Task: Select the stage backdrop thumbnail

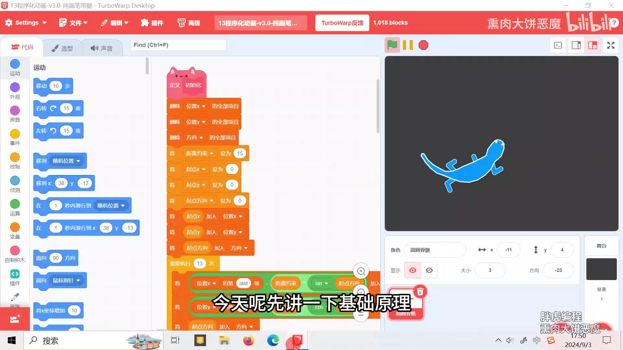Action: (x=601, y=269)
